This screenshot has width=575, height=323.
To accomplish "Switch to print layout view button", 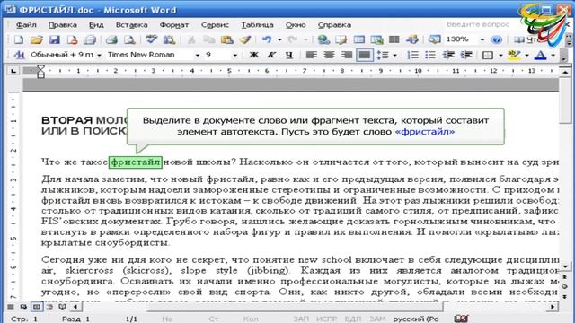I will [x=37, y=307].
